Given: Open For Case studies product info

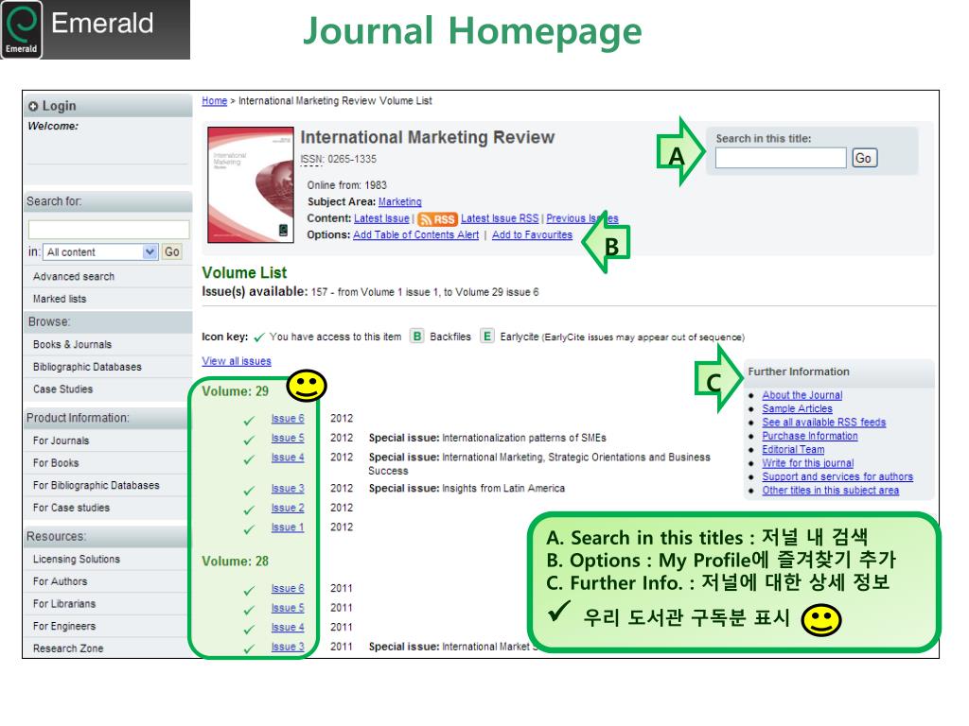Looking at the screenshot, I should click(x=71, y=508).
